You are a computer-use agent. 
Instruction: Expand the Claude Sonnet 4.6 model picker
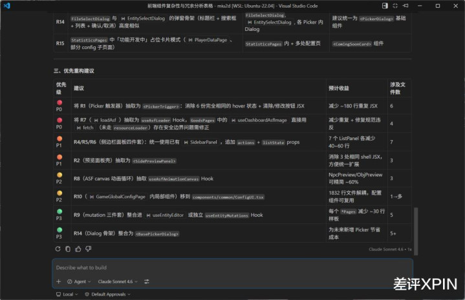click(x=118, y=281)
